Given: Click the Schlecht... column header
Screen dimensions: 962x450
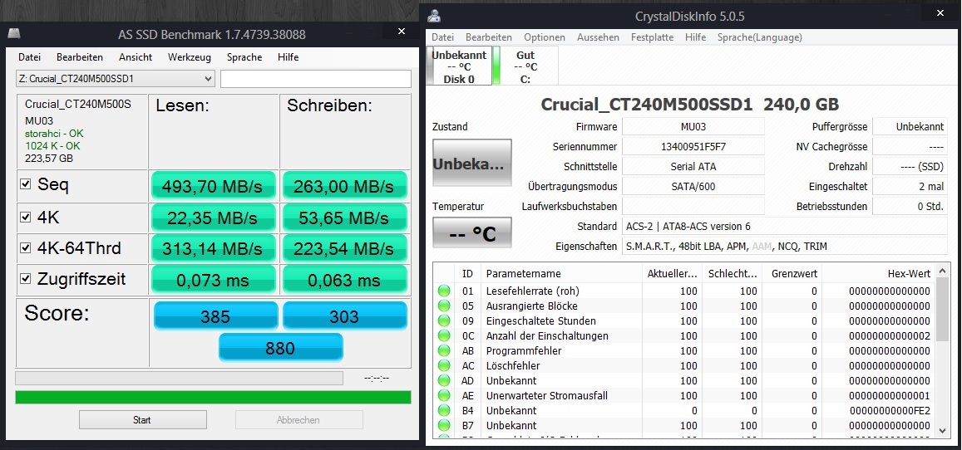Looking at the screenshot, I should click(732, 274).
